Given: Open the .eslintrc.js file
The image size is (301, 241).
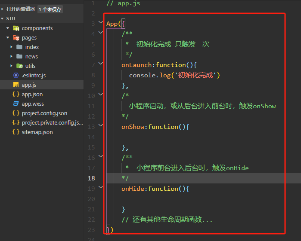Looking at the screenshot, I should (34, 75).
